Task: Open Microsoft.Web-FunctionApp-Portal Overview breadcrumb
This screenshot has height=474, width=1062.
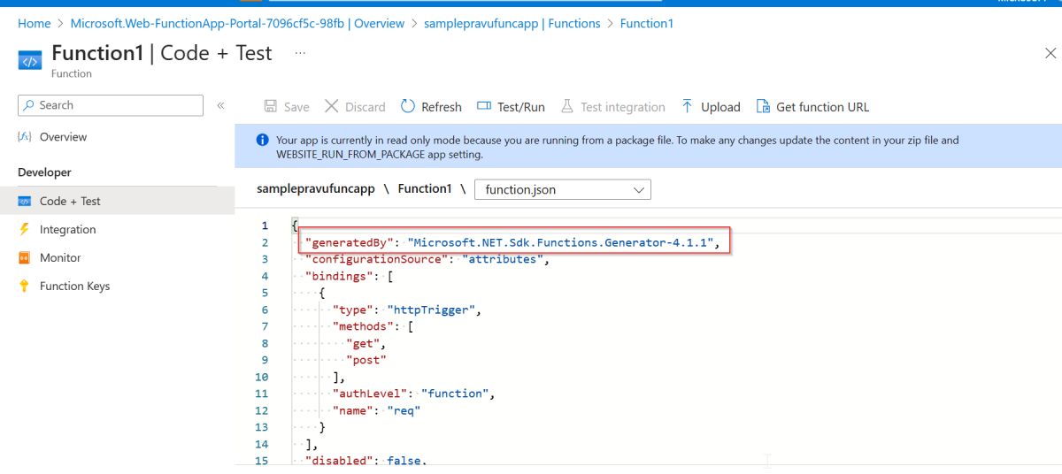Action: [237, 24]
